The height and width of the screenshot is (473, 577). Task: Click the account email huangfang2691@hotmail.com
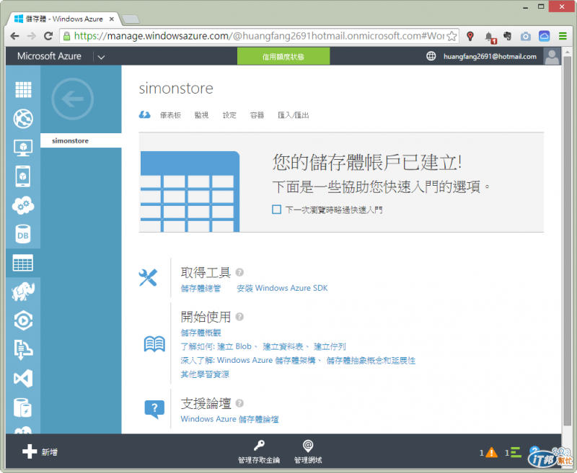pos(490,57)
